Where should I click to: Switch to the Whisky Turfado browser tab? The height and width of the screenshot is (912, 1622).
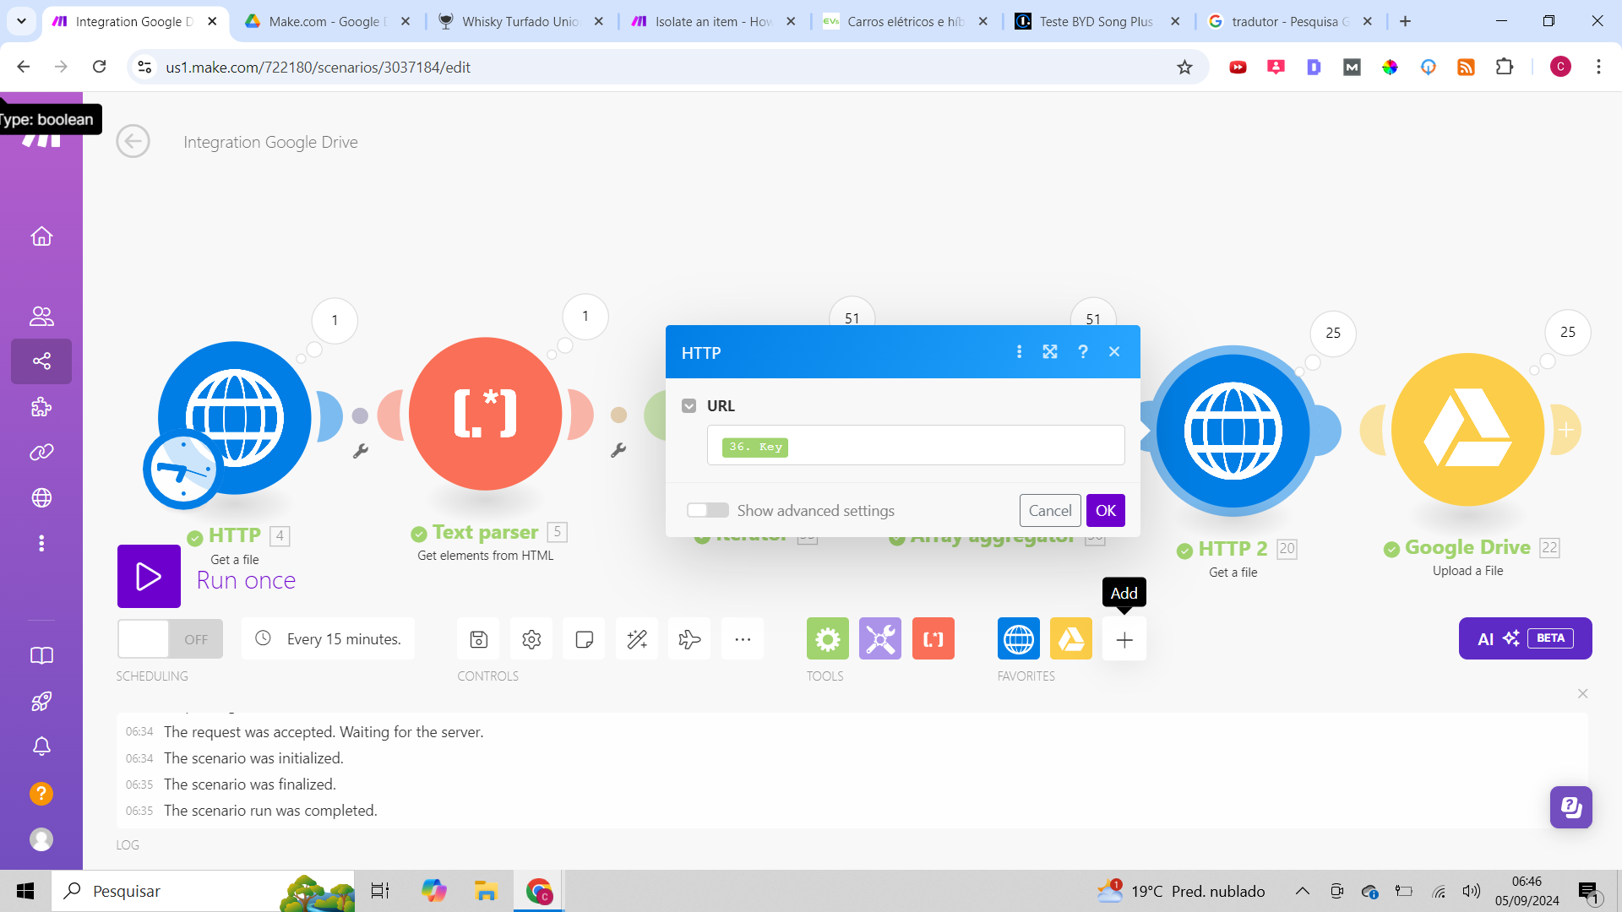(x=519, y=21)
